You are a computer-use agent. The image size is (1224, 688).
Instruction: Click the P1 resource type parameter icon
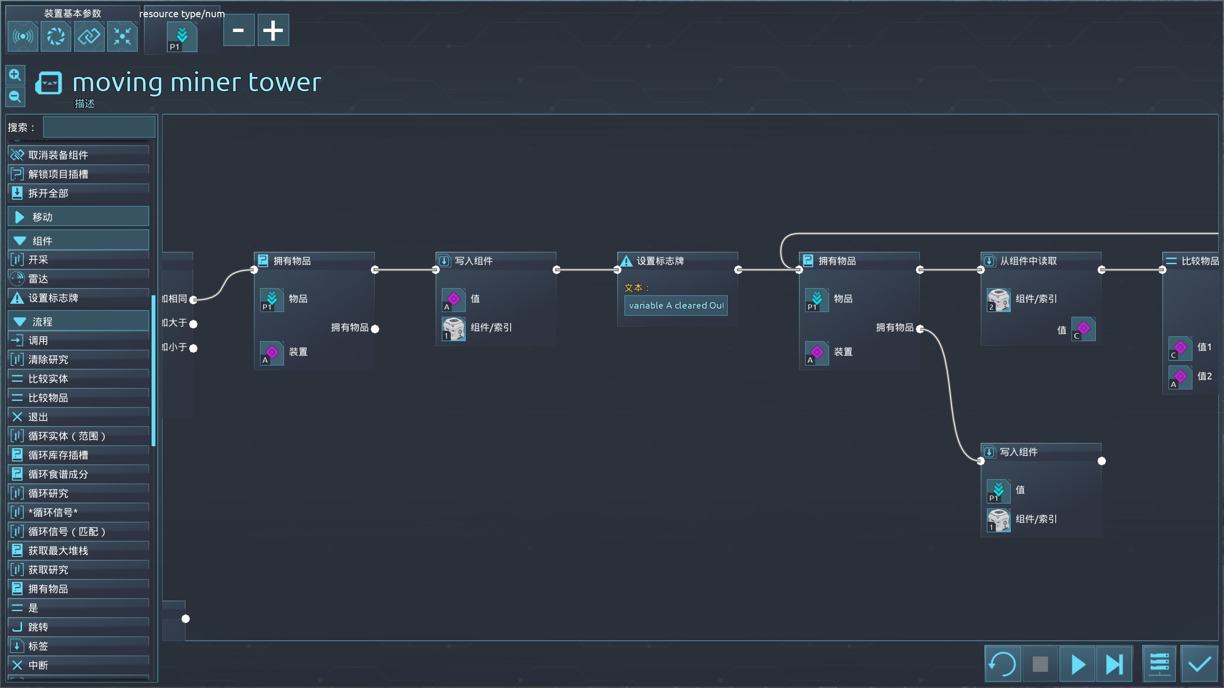[182, 37]
